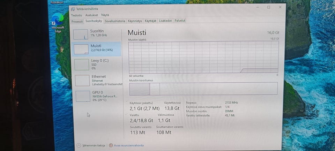Open the Näytä menu
335x151 pixels.
coord(105,15)
